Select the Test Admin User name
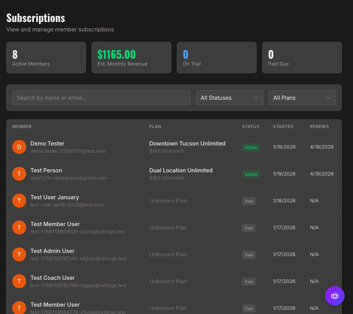 [52, 251]
